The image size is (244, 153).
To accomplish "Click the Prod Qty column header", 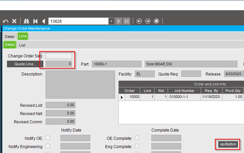I will (233, 91).
